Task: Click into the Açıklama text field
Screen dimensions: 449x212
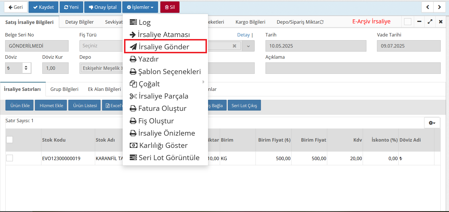Action: [353, 68]
